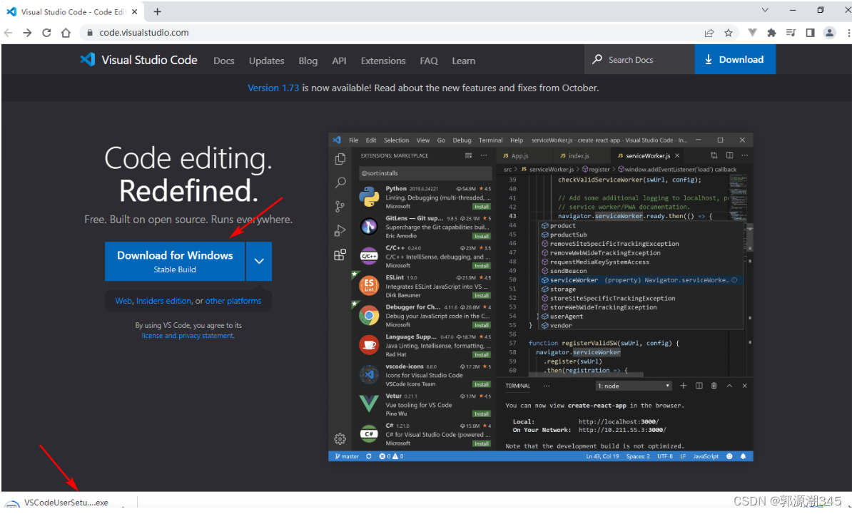Click the Extensions blocks icon in activity bar
Viewport: 852px width, 514px height.
pyautogui.click(x=340, y=255)
